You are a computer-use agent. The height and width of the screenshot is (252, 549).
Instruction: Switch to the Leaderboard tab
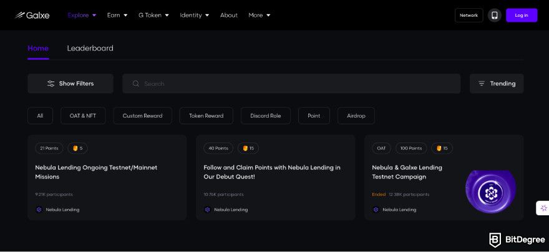pos(90,48)
